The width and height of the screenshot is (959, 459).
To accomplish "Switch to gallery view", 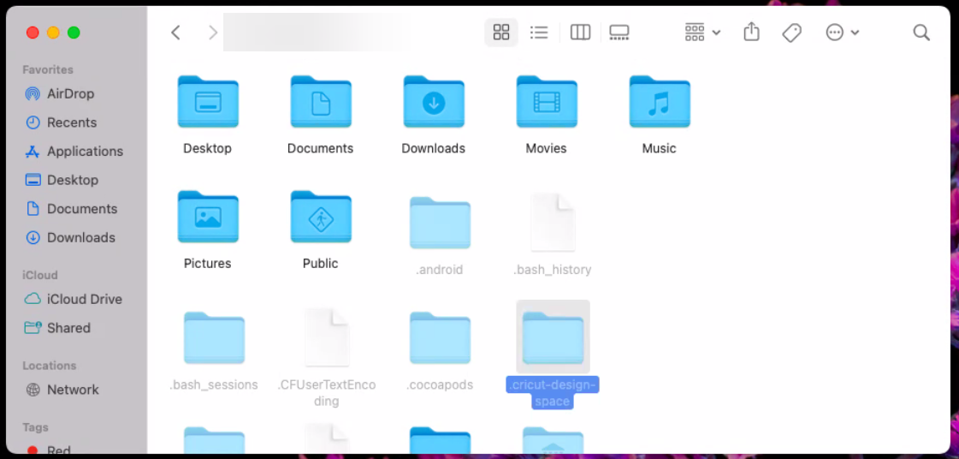I will click(x=619, y=33).
